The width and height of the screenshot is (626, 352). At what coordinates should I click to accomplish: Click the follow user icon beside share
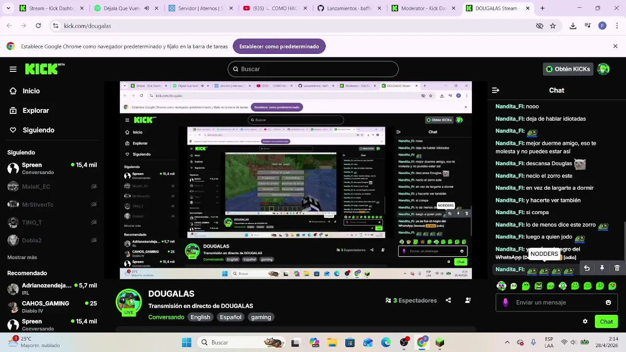(x=468, y=300)
